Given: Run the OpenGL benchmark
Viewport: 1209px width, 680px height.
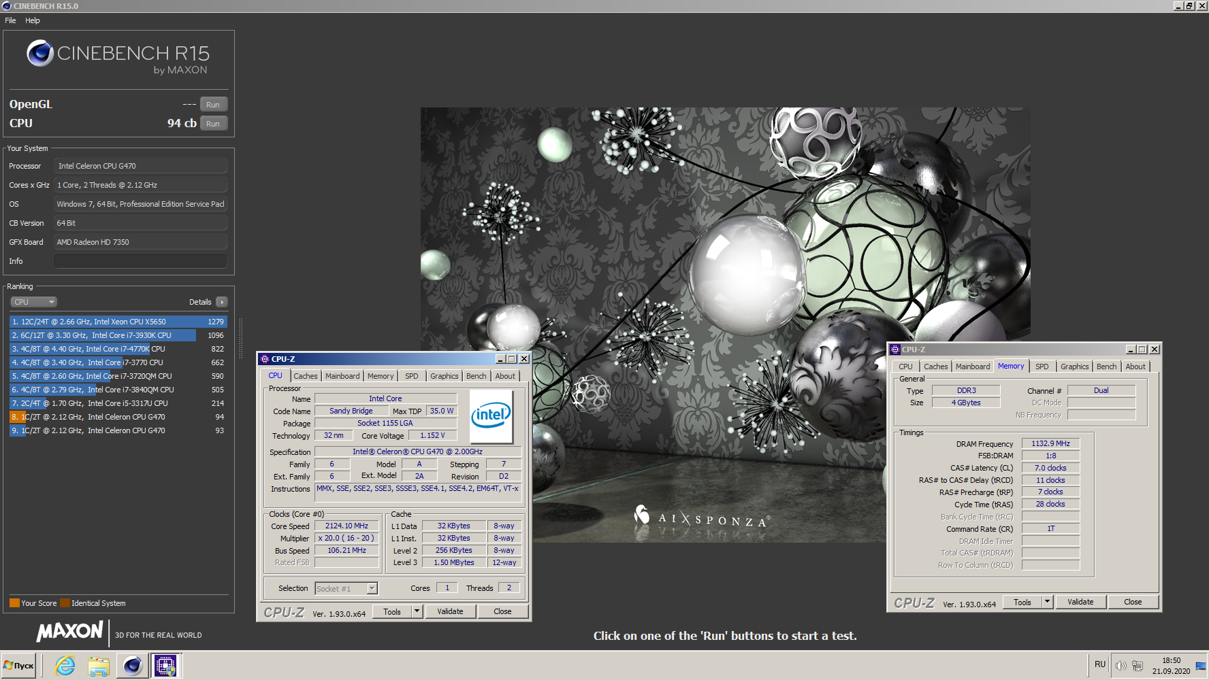Looking at the screenshot, I should point(213,105).
